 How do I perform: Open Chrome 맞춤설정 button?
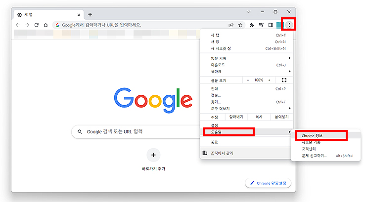[268, 183]
